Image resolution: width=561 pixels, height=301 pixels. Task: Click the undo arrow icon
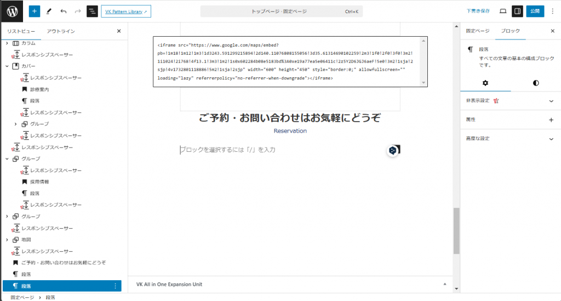coord(64,11)
